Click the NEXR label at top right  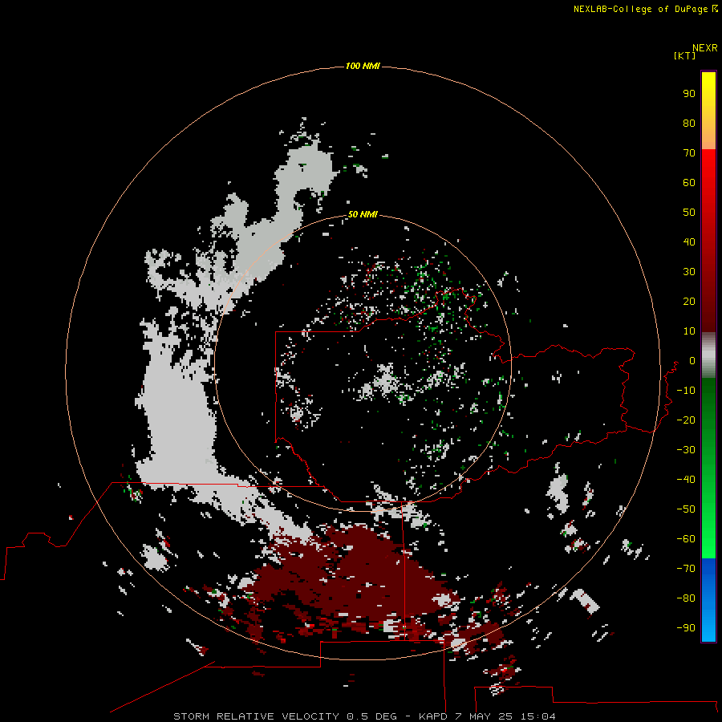pyautogui.click(x=704, y=48)
